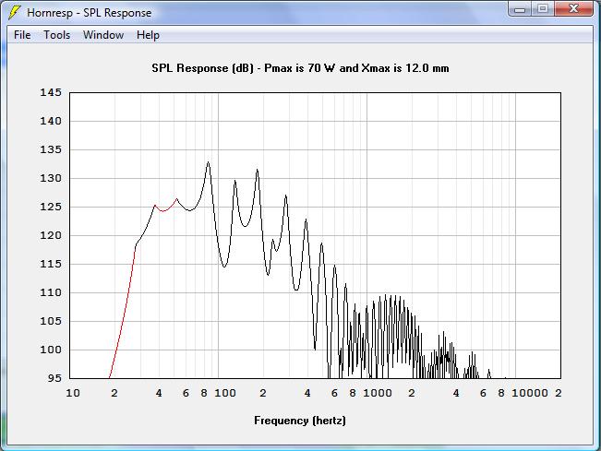Click the Hornresp lightning bolt title icon
Image resolution: width=601 pixels, height=451 pixels.
tap(14, 12)
